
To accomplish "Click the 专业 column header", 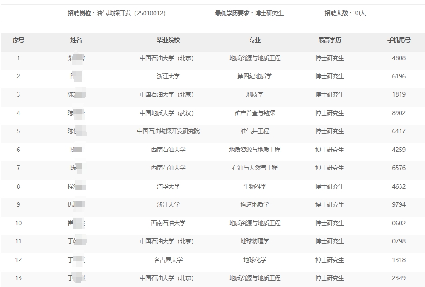I will pyautogui.click(x=255, y=40).
